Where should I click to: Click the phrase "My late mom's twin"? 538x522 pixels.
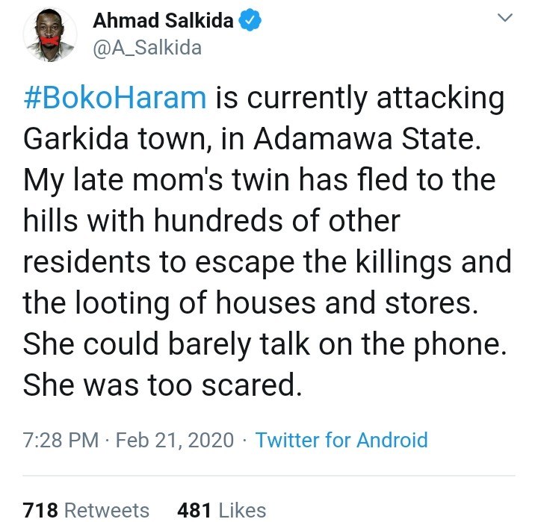pos(142,181)
